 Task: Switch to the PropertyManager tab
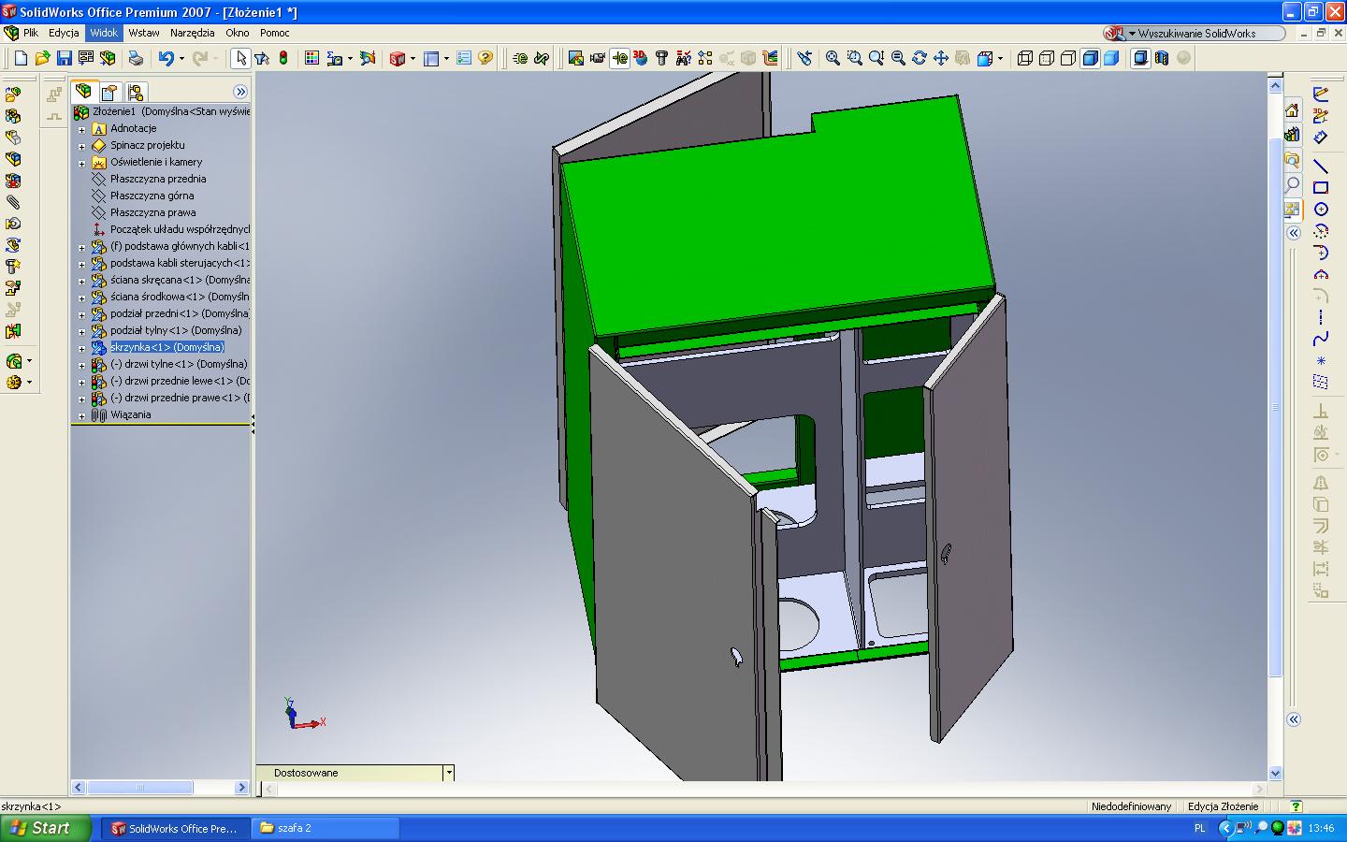click(x=109, y=92)
